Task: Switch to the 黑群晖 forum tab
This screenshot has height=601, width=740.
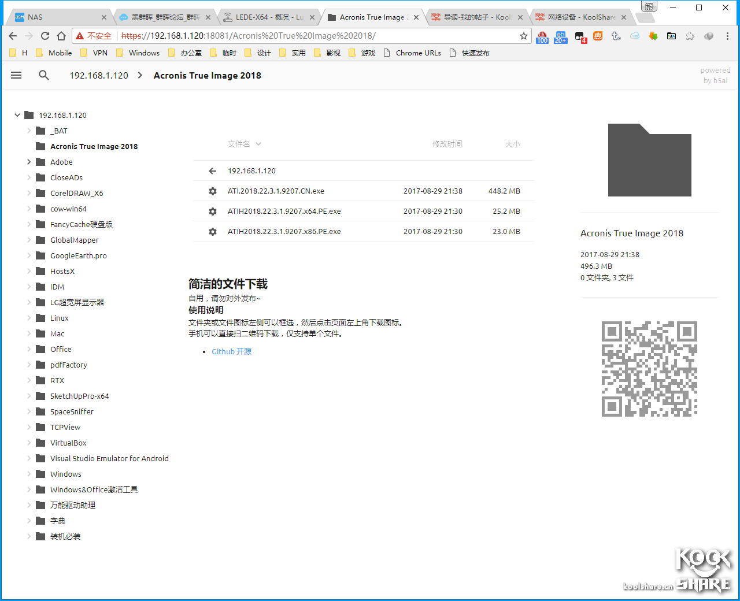Action: [x=164, y=17]
